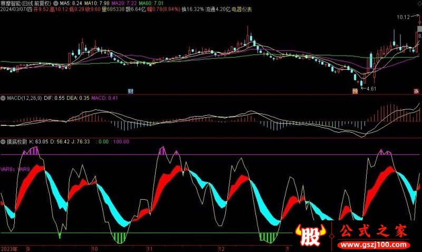Click the DIF: 0.55 value
Viewport: 422px width, 252px height.
(54, 98)
